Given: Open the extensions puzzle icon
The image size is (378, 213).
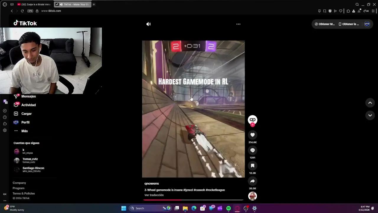Looking at the screenshot, I should tap(348, 11).
